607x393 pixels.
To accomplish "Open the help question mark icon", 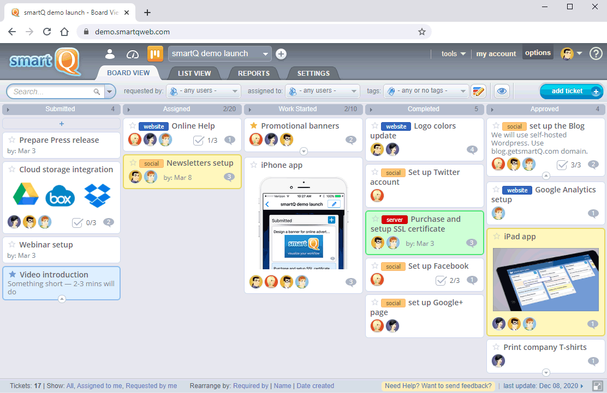I will click(x=596, y=53).
